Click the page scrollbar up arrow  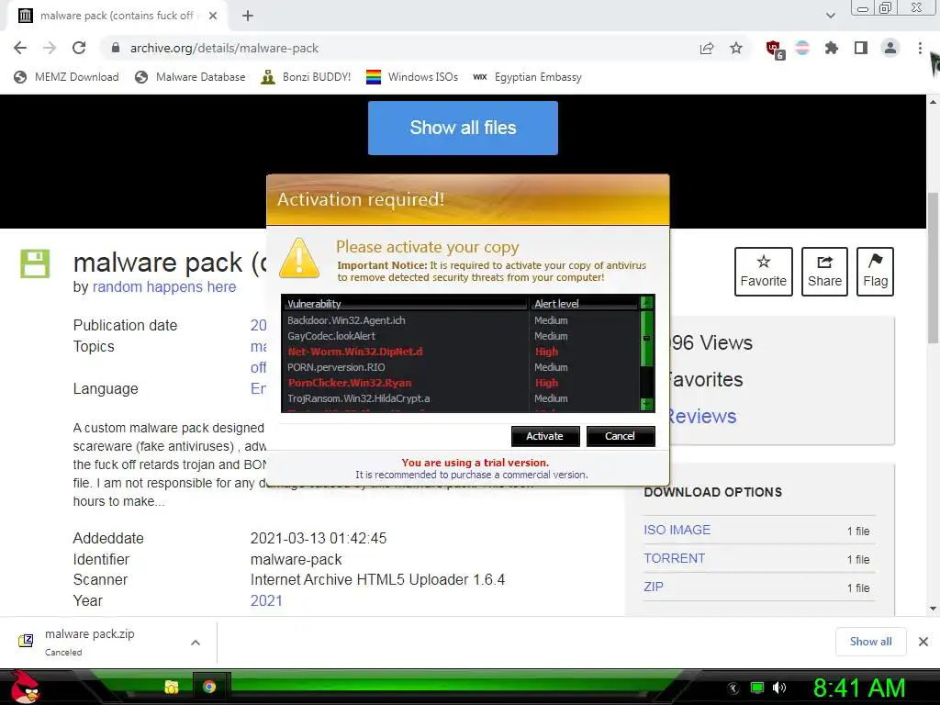point(933,101)
